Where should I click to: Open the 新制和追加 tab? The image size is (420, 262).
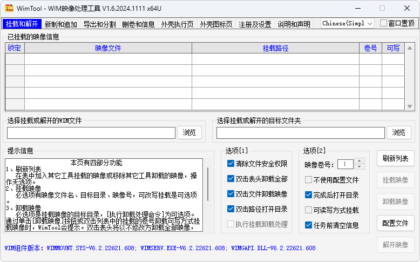coord(61,24)
